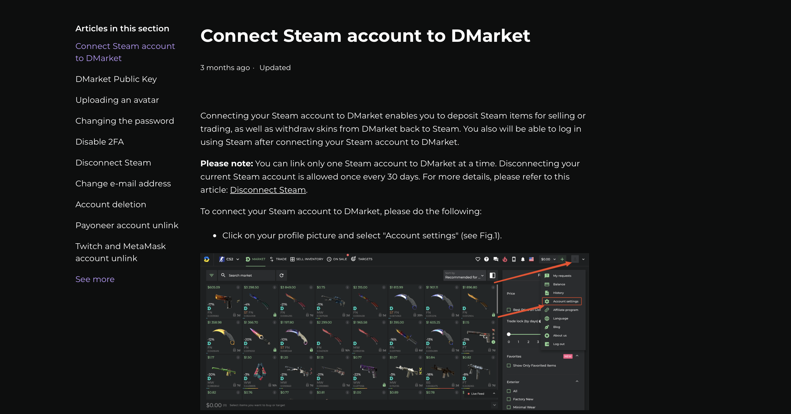
Task: Click the refresh icon next to Search market
Action: point(282,275)
